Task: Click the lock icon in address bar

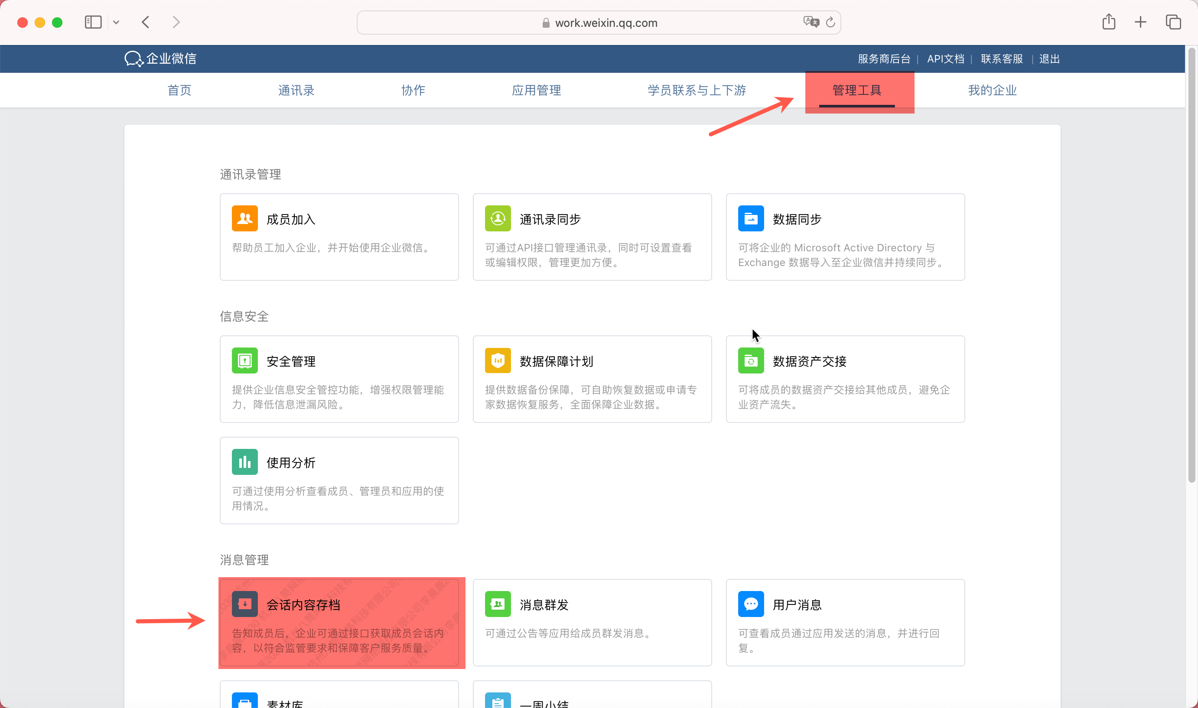Action: (546, 23)
